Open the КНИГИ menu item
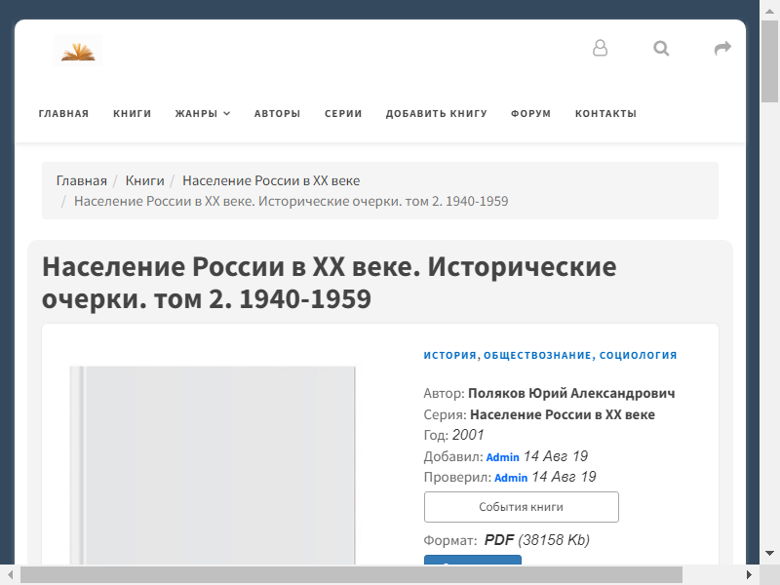Viewport: 780px width, 585px height. coord(132,113)
